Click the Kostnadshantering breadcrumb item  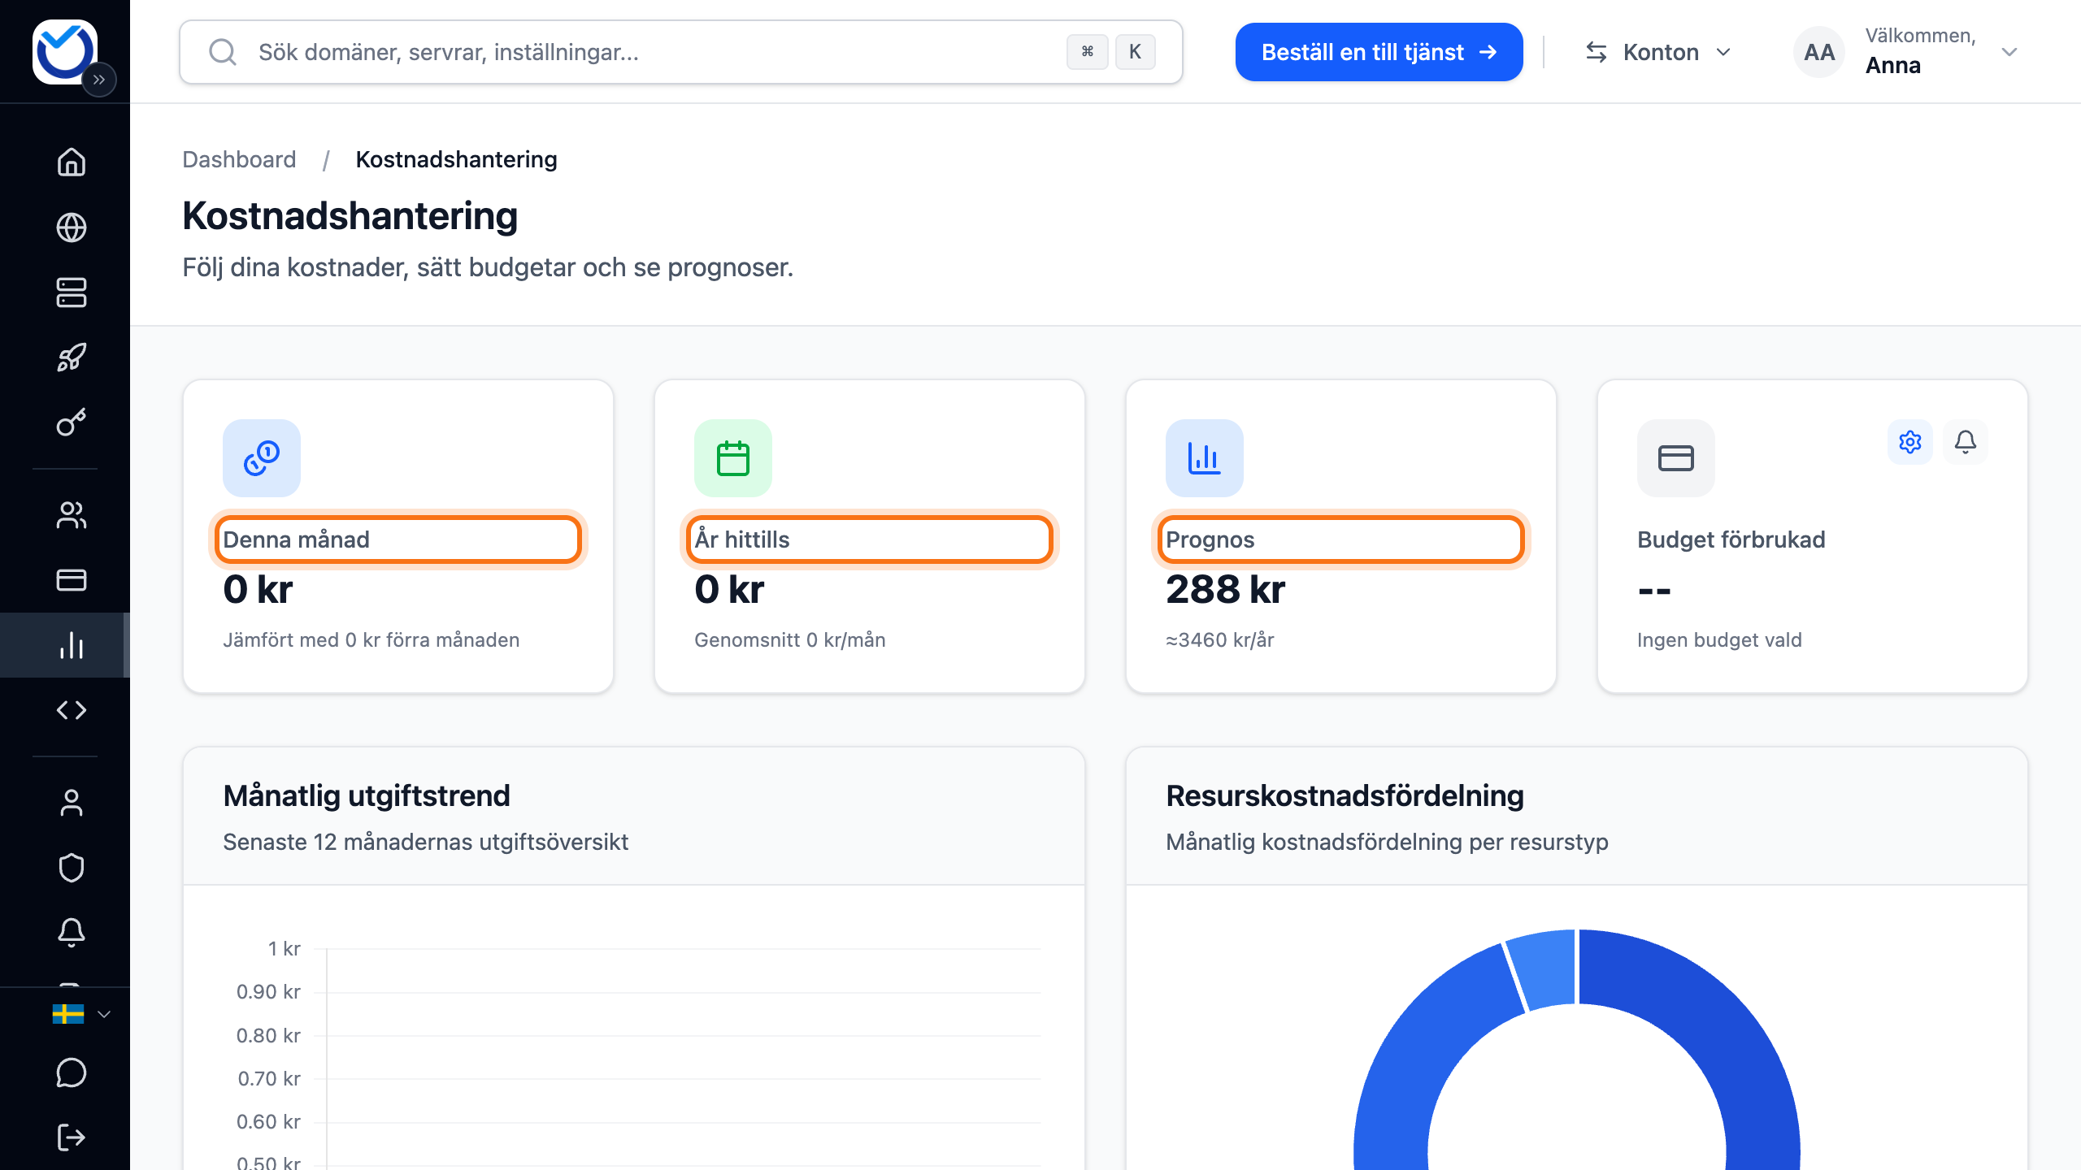457,159
